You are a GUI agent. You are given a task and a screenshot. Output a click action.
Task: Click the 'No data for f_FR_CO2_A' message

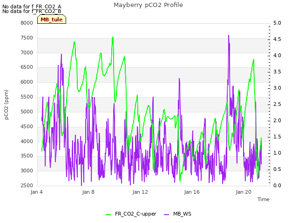tap(32, 7)
